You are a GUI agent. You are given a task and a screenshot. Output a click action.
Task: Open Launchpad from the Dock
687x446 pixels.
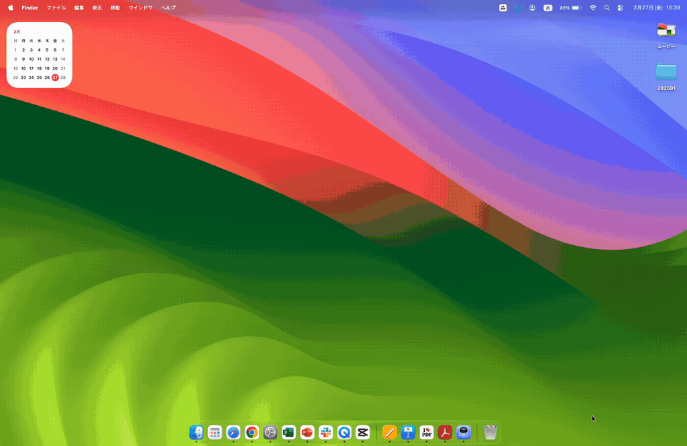pos(215,433)
